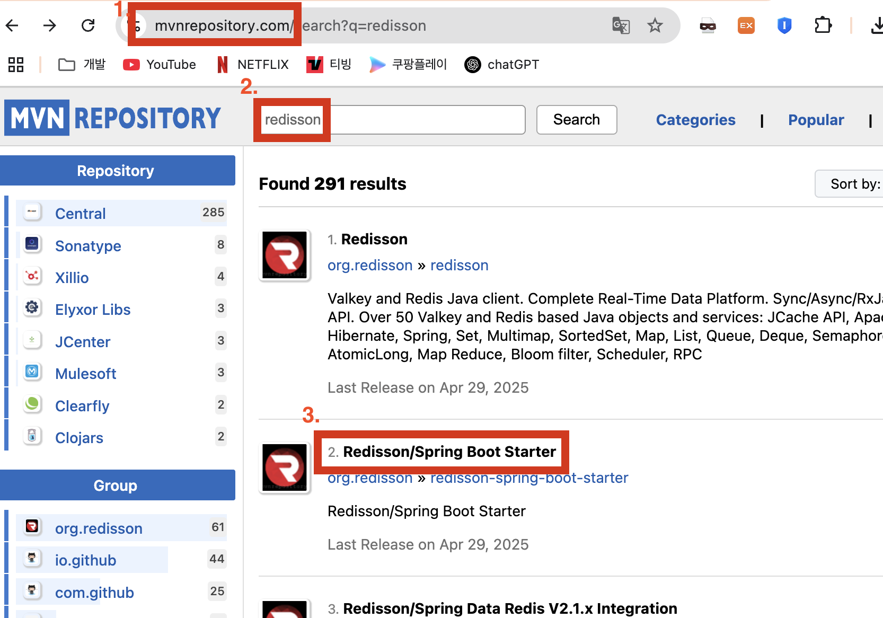Open the redisson artifact link
This screenshot has height=618, width=883.
(459, 265)
